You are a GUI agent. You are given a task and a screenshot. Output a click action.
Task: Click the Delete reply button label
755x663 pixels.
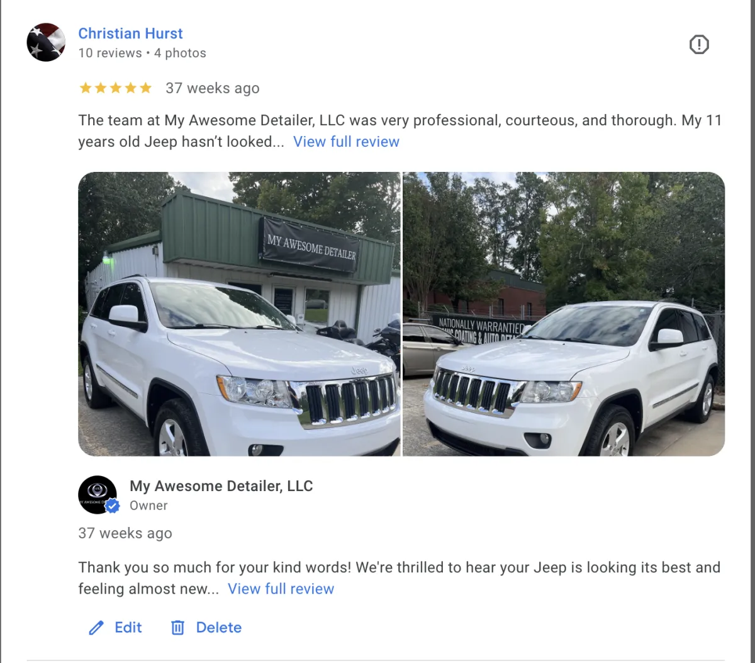click(219, 628)
